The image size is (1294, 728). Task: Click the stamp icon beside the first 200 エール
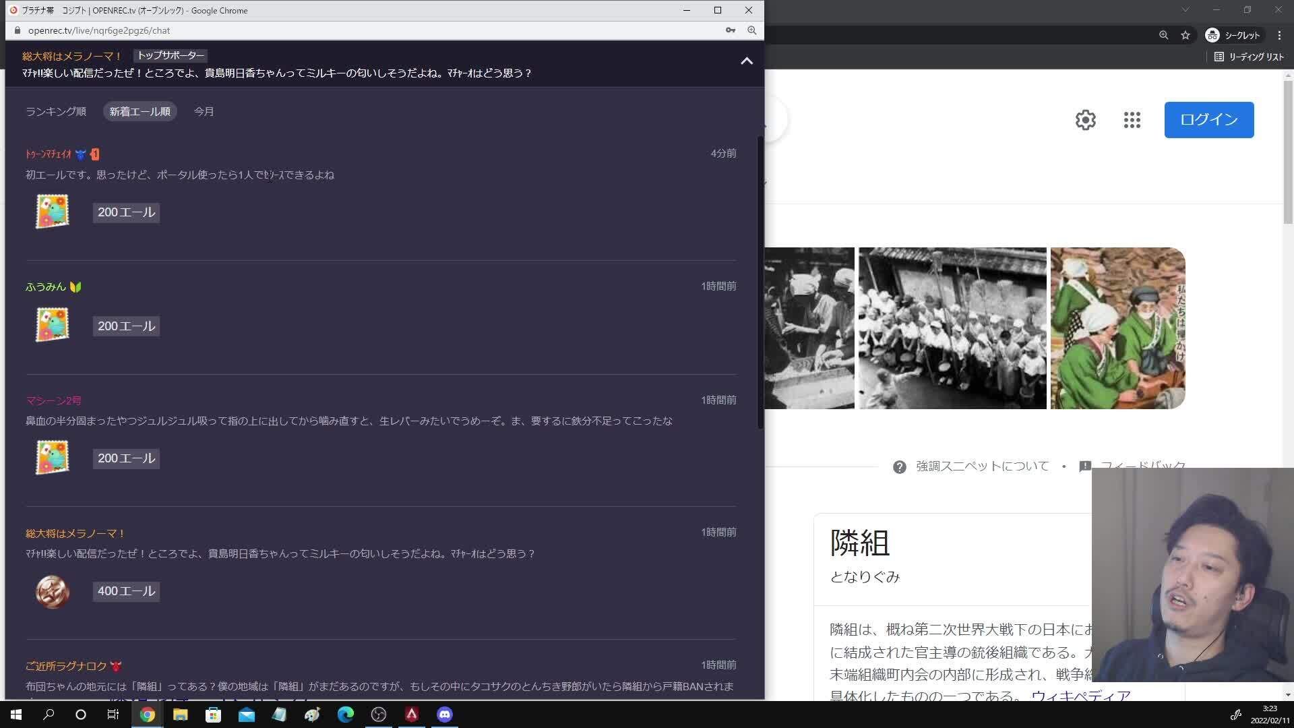53,212
